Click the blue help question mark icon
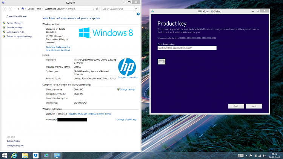 (138, 14)
